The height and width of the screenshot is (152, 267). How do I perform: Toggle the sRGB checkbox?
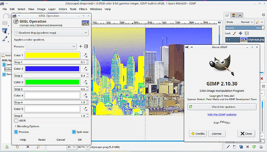point(16,121)
